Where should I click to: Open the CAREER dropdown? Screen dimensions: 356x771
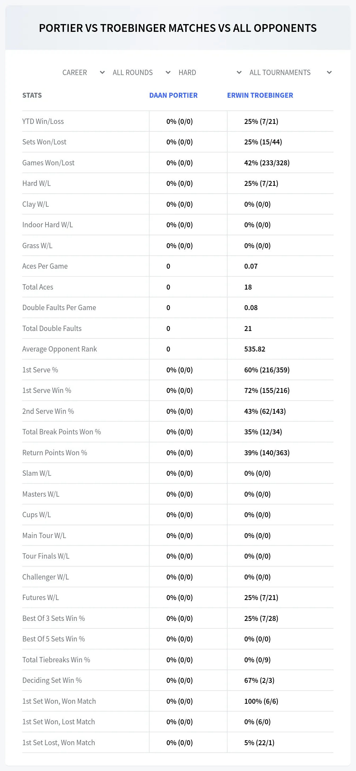click(83, 73)
